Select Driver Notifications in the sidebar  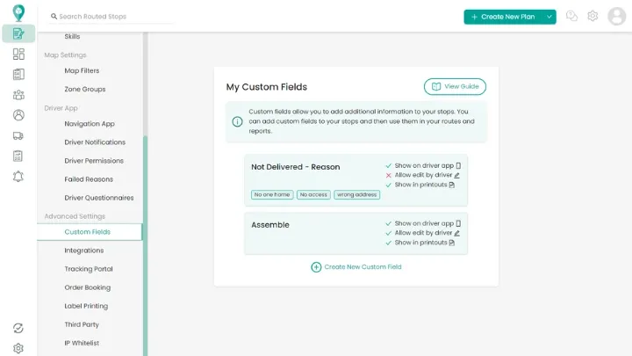click(x=95, y=142)
